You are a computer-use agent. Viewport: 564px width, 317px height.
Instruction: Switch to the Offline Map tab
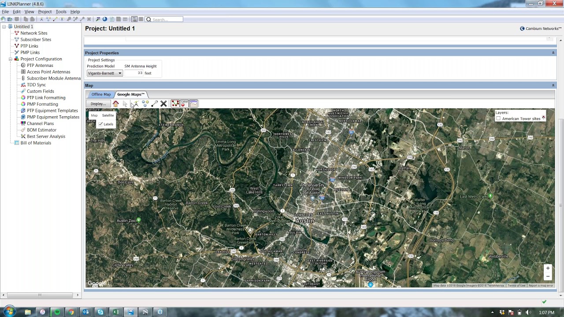(x=101, y=95)
